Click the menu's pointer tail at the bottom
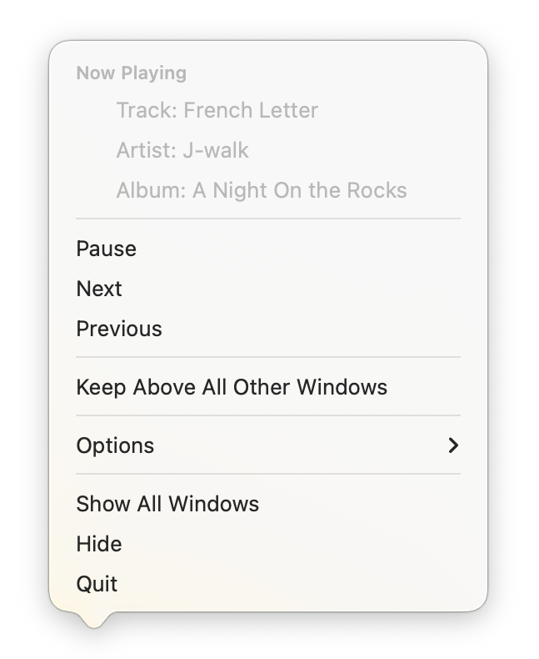Viewport: 539px width, 659px height. pos(94,619)
